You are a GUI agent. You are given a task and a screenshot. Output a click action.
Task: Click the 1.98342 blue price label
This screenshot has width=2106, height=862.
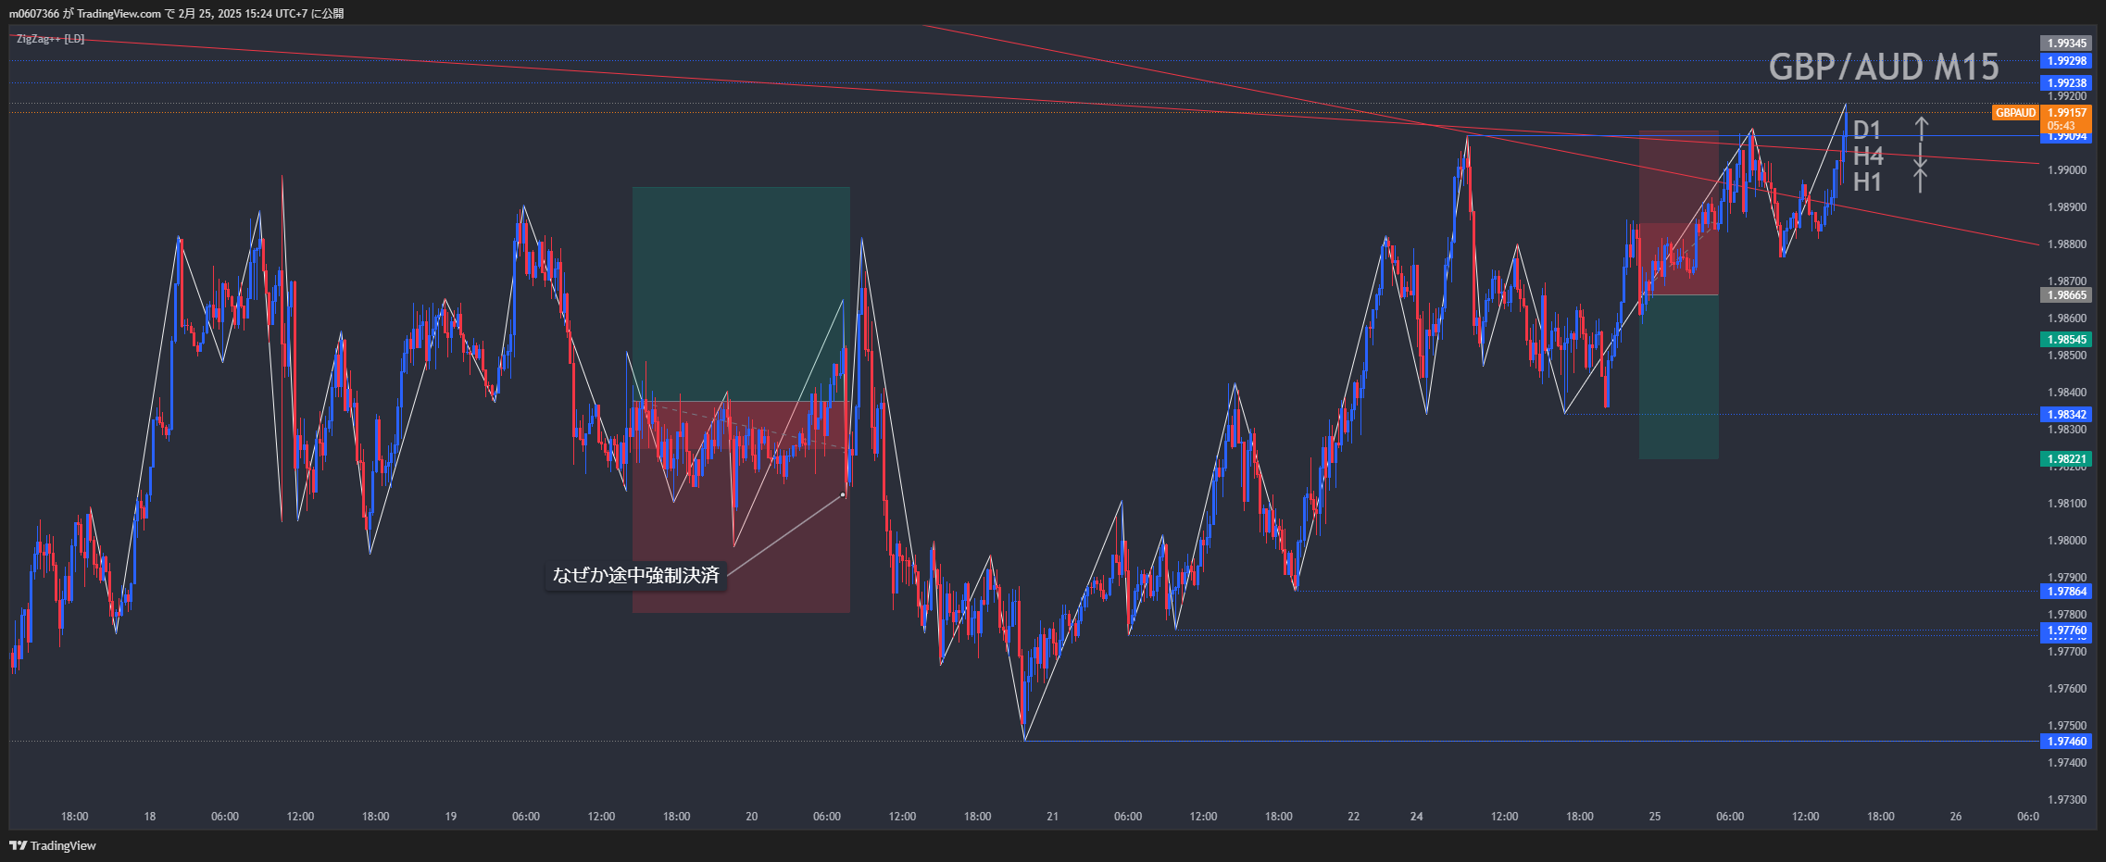point(2066,415)
